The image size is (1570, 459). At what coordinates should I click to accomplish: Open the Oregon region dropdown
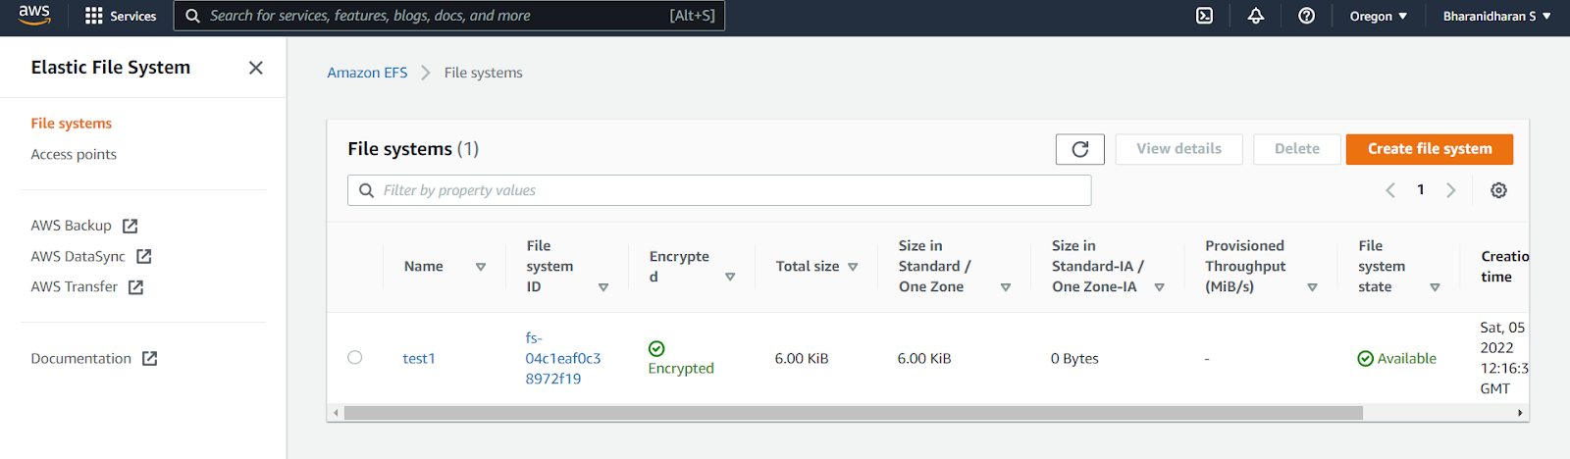click(1379, 16)
